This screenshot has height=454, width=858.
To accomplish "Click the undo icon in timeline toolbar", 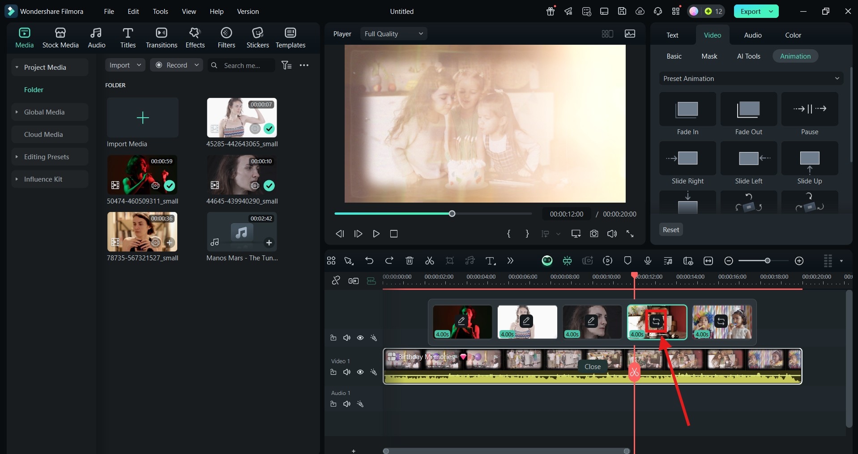I will click(369, 261).
